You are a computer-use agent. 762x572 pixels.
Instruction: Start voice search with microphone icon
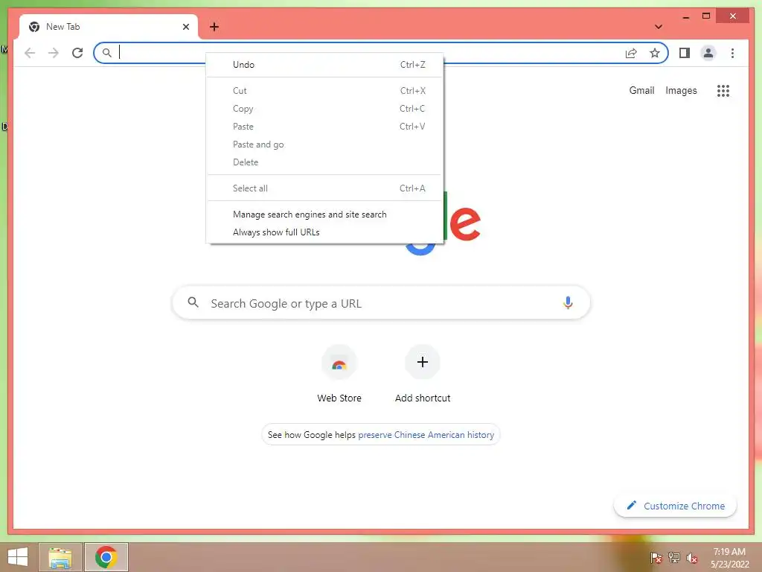(x=568, y=302)
